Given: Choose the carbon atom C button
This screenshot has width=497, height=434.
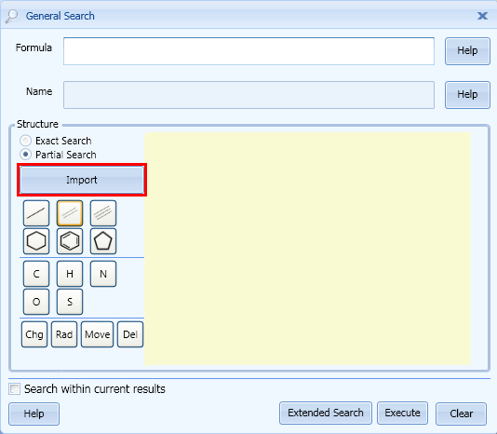Looking at the screenshot, I should [36, 274].
